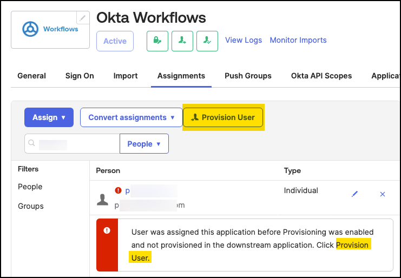
Task: Open the Okta API Scopes tab
Action: point(321,76)
